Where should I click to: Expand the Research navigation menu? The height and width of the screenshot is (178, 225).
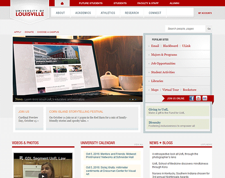click(132, 13)
